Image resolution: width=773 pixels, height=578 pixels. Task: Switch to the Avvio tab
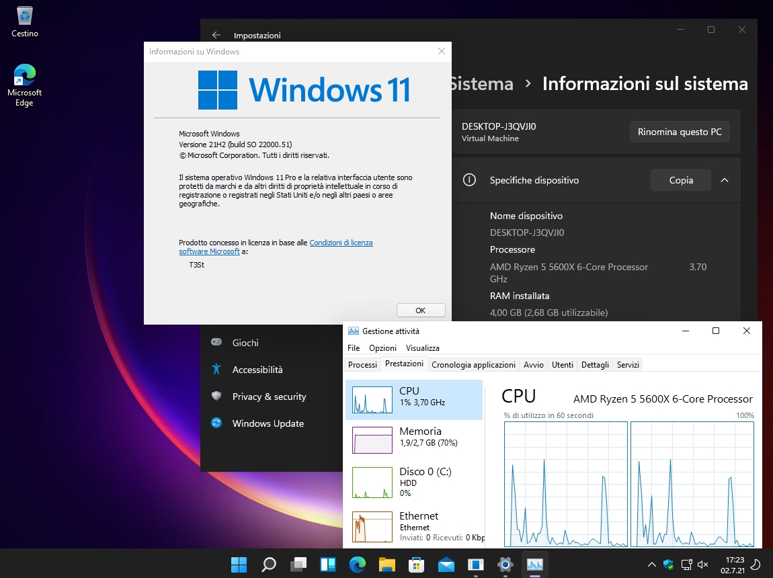tap(534, 365)
